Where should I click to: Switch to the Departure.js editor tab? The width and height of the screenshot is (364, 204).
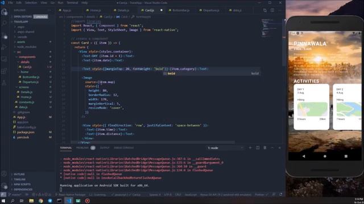click(x=211, y=10)
